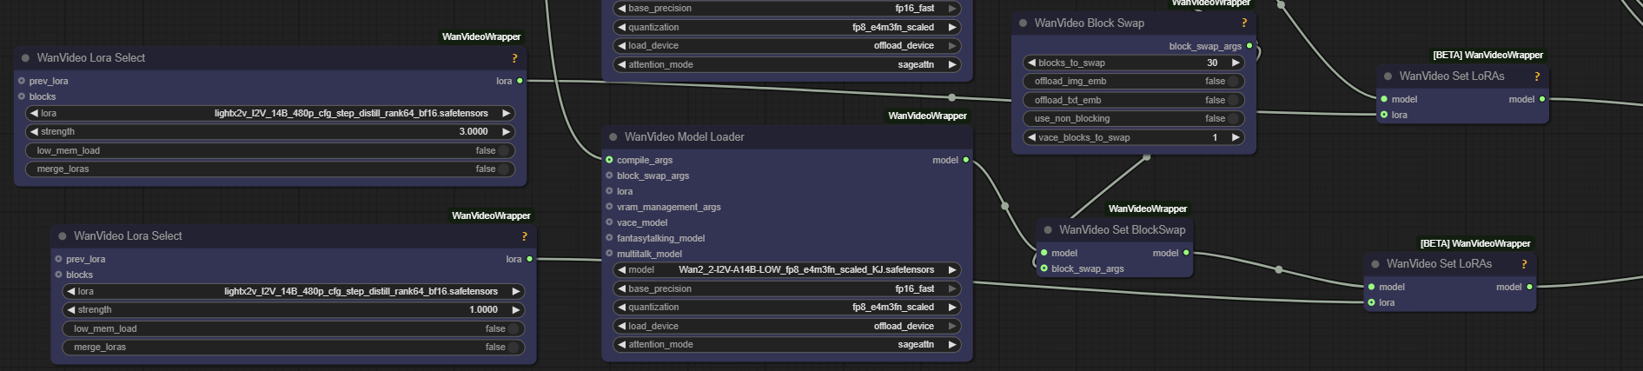Open help on Lora Select node with strength 1.0000
The width and height of the screenshot is (1643, 371).
[524, 236]
